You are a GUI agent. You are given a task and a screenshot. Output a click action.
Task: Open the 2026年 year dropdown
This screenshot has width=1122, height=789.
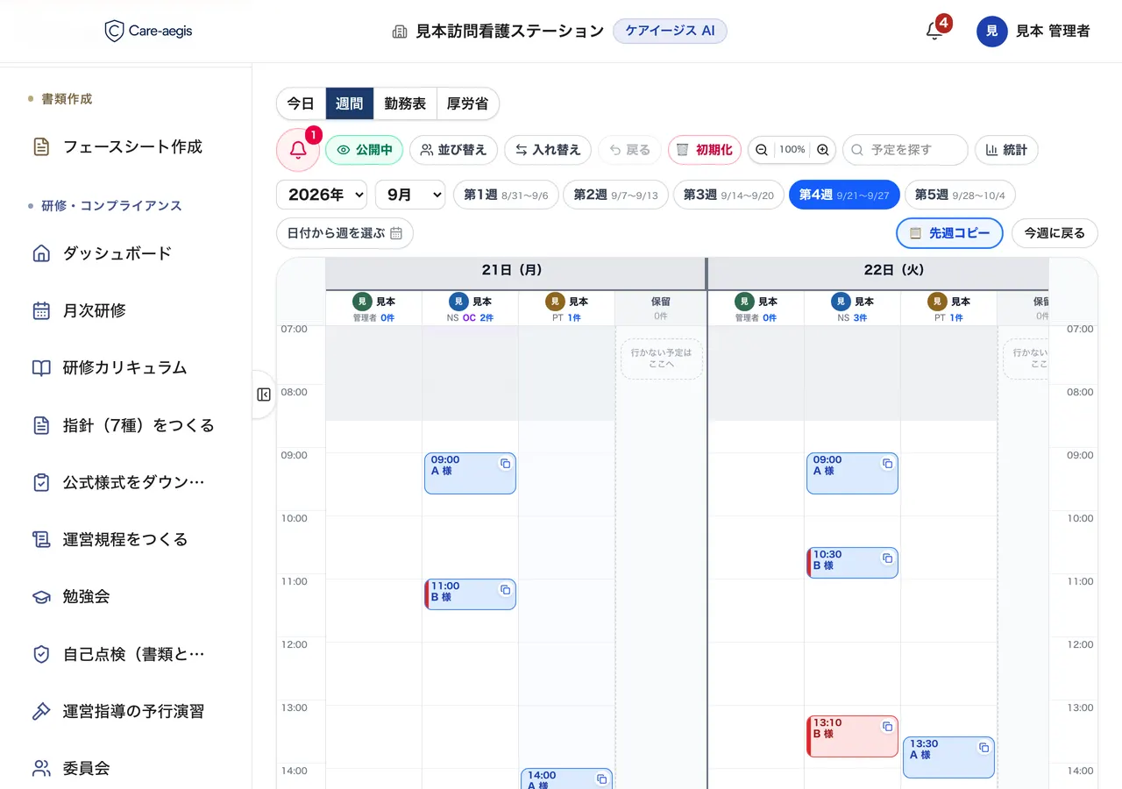(x=322, y=195)
